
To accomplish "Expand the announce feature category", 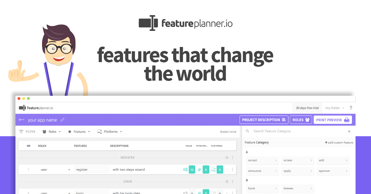I will click(x=262, y=171).
